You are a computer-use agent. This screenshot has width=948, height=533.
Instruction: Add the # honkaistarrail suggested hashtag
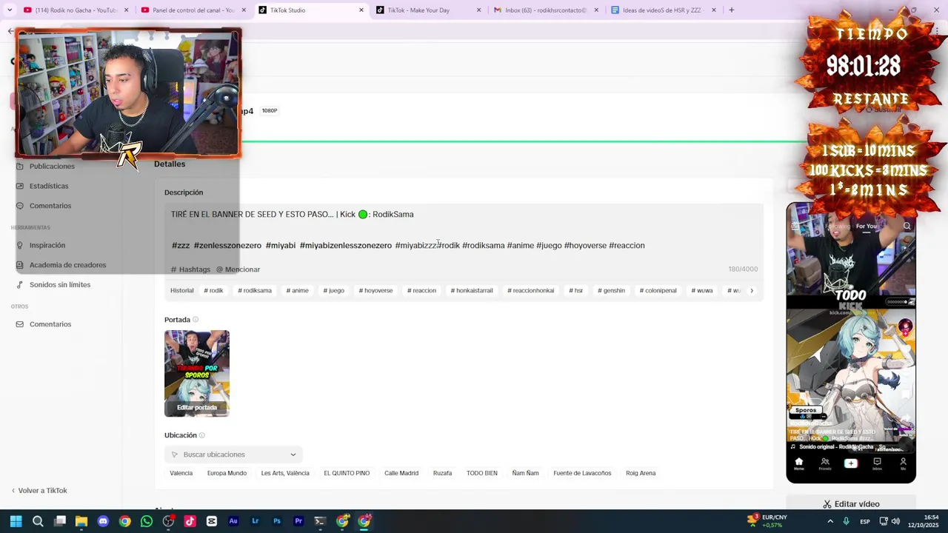[x=472, y=291]
